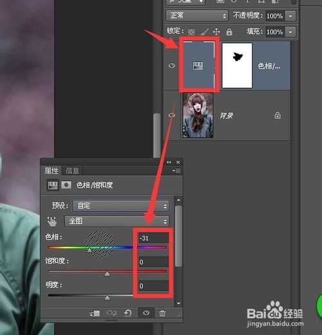The height and width of the screenshot is (335, 322).
Task: Click the reset to adjustment defaults icon
Action: (x=128, y=312)
